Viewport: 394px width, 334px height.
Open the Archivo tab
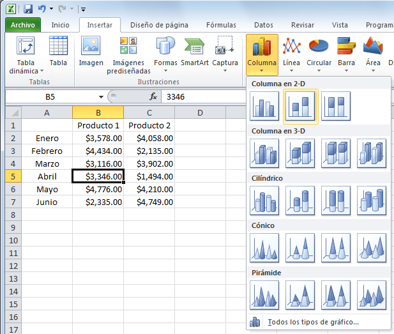(x=23, y=25)
